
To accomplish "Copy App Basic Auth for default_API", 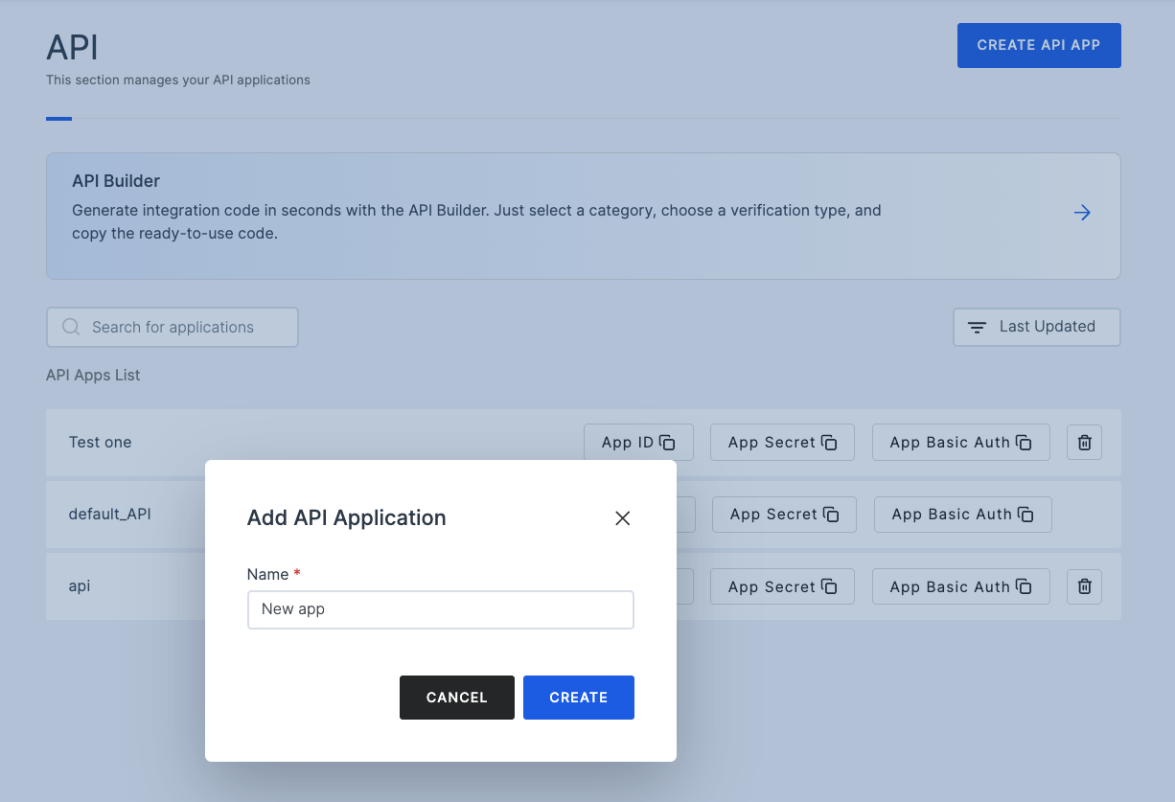I will (962, 515).
